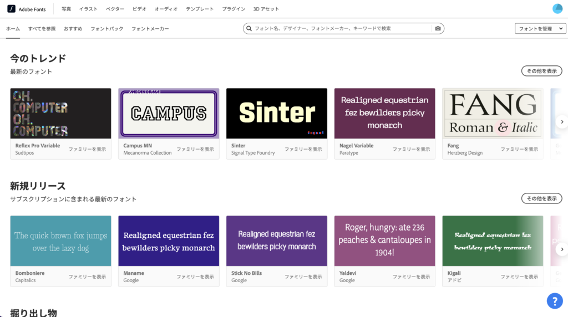The height and width of the screenshot is (317, 568).
Task: Open Sinter font preview thumbnail
Action: point(277,113)
